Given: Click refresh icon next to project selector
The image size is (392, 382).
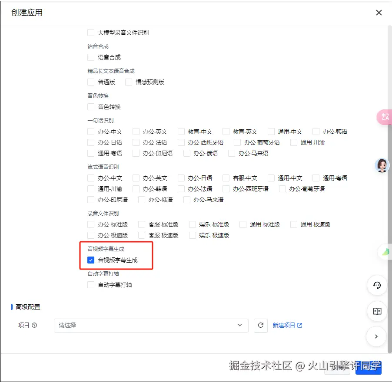Looking at the screenshot, I should 260,325.
